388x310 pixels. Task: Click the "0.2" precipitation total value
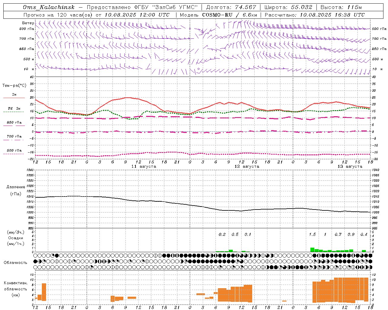222,234
